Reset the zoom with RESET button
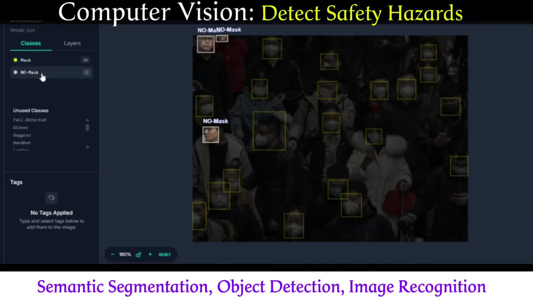Screen dimensions: 533x300 coord(165,255)
